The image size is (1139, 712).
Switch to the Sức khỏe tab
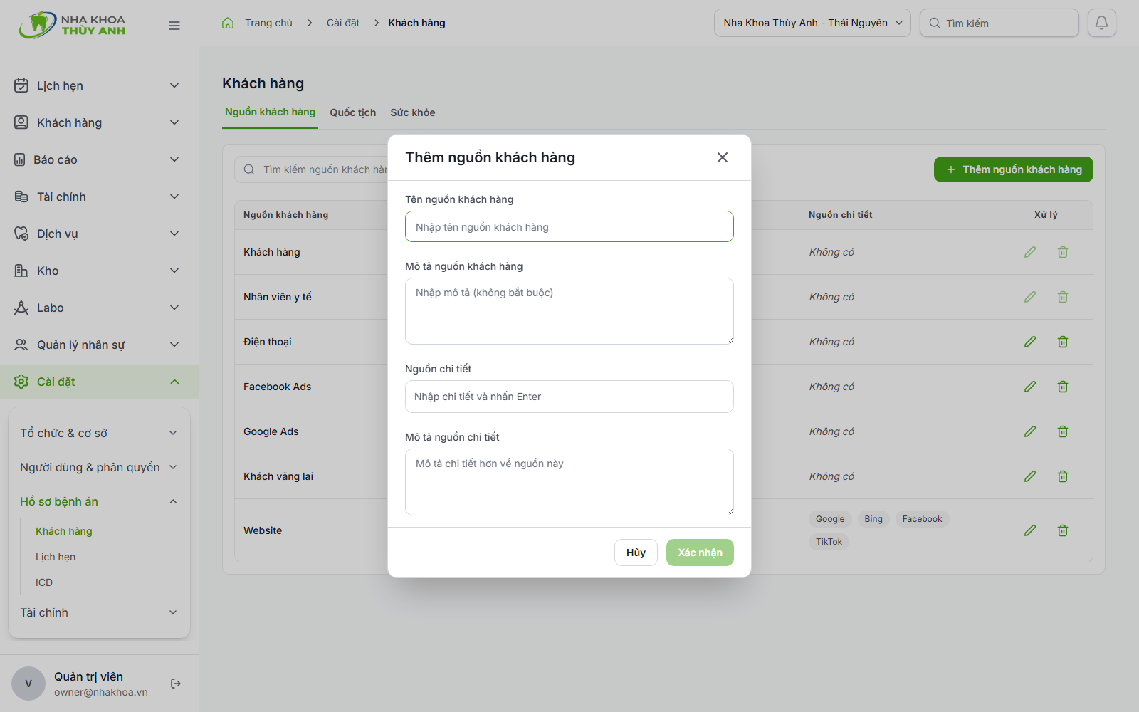click(x=413, y=112)
